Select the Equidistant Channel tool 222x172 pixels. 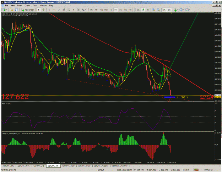pyautogui.click(x=64, y=10)
